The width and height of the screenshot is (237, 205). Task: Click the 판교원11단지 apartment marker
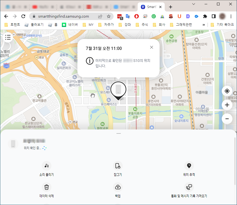[33, 119]
